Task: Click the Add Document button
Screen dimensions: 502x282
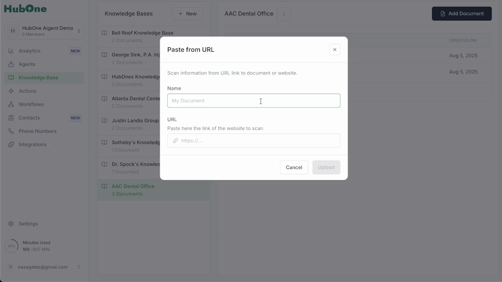Action: 462,14
